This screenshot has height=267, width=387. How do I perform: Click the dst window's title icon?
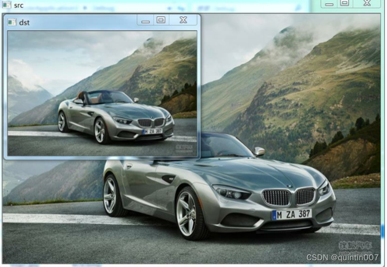pos(11,22)
